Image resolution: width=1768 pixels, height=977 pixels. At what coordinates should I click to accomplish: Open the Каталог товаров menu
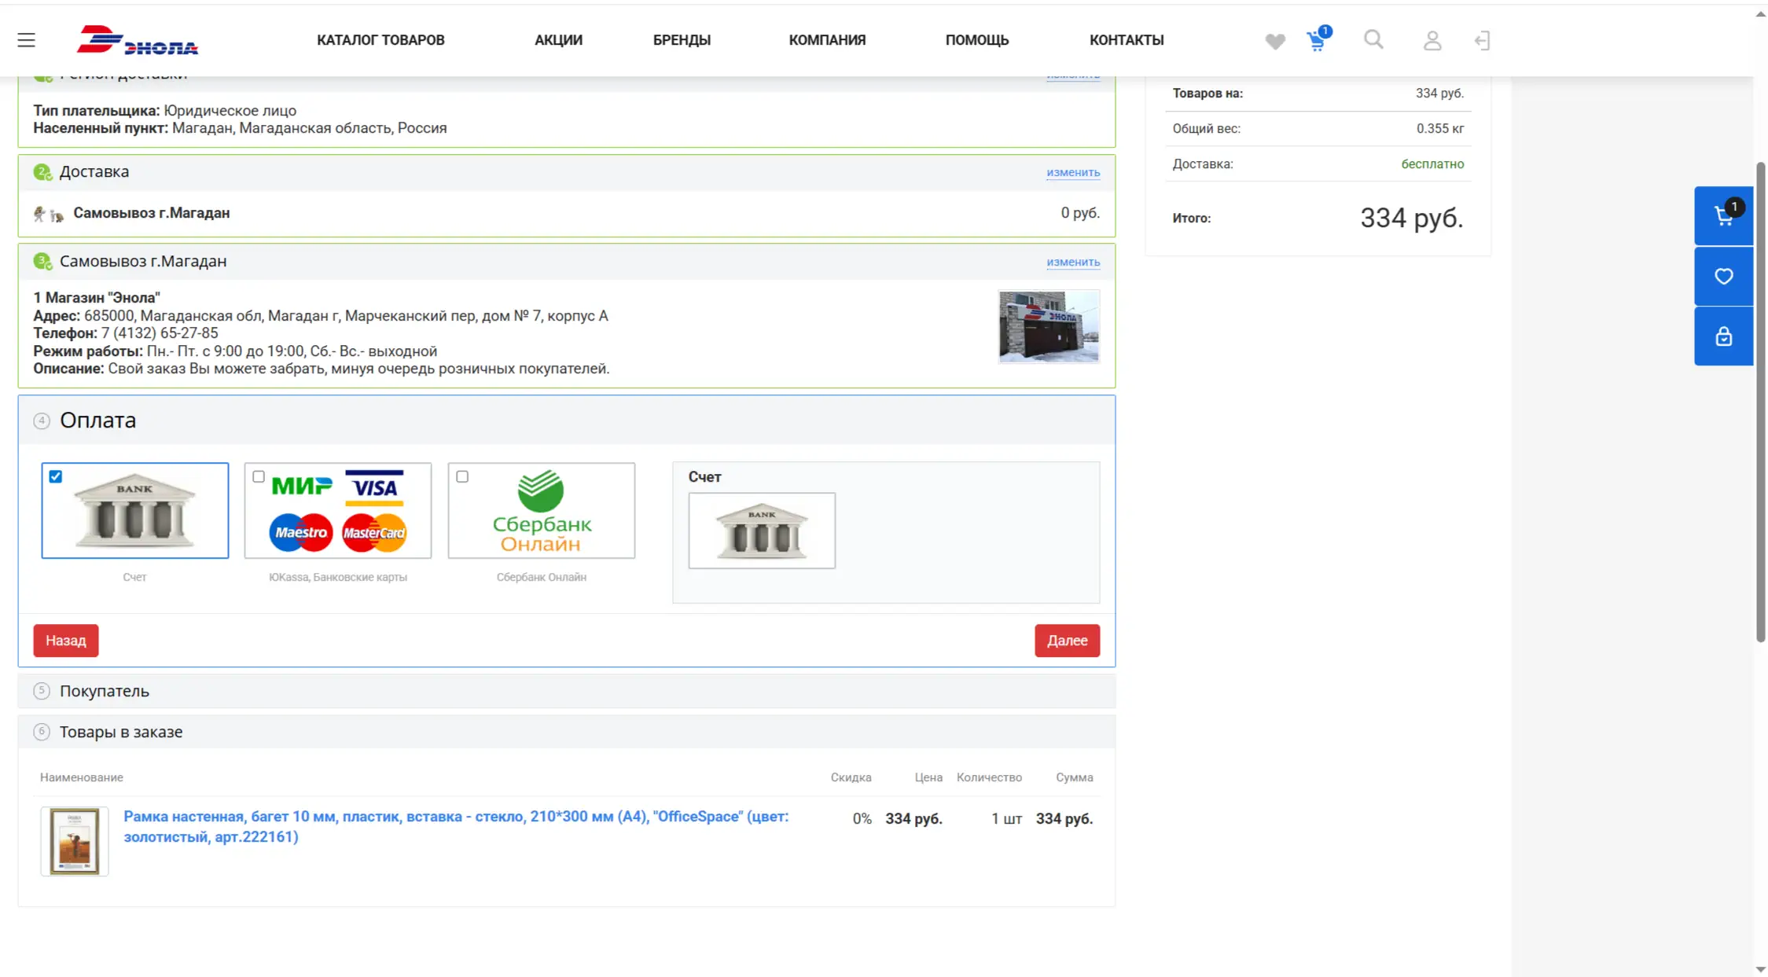[380, 40]
